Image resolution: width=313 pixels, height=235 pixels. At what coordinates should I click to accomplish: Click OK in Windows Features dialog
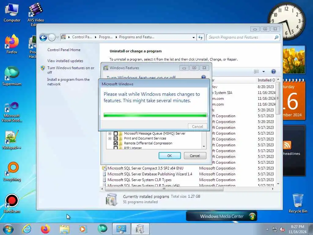pyautogui.click(x=170, y=156)
